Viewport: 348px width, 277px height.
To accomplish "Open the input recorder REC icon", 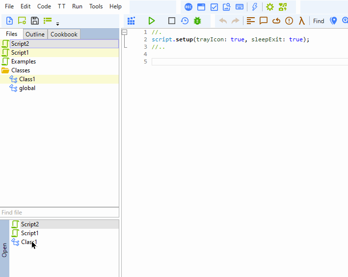I will (x=188, y=7).
